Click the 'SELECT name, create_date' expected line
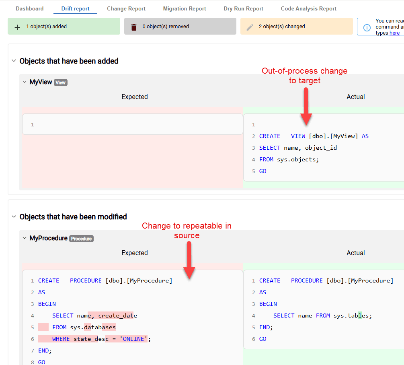 coord(94,316)
